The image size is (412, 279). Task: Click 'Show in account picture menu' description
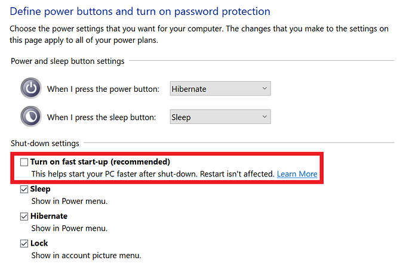(86, 255)
